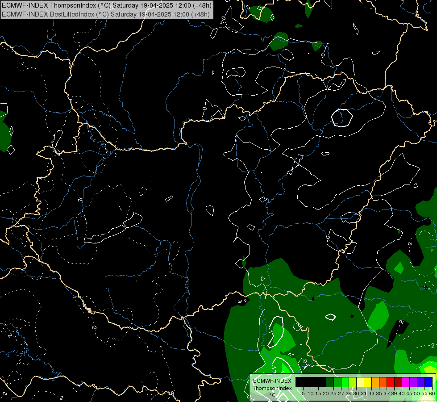Viewport: 437px width, 402px height.
Task: Click legend tick value 27
Action: (341, 394)
